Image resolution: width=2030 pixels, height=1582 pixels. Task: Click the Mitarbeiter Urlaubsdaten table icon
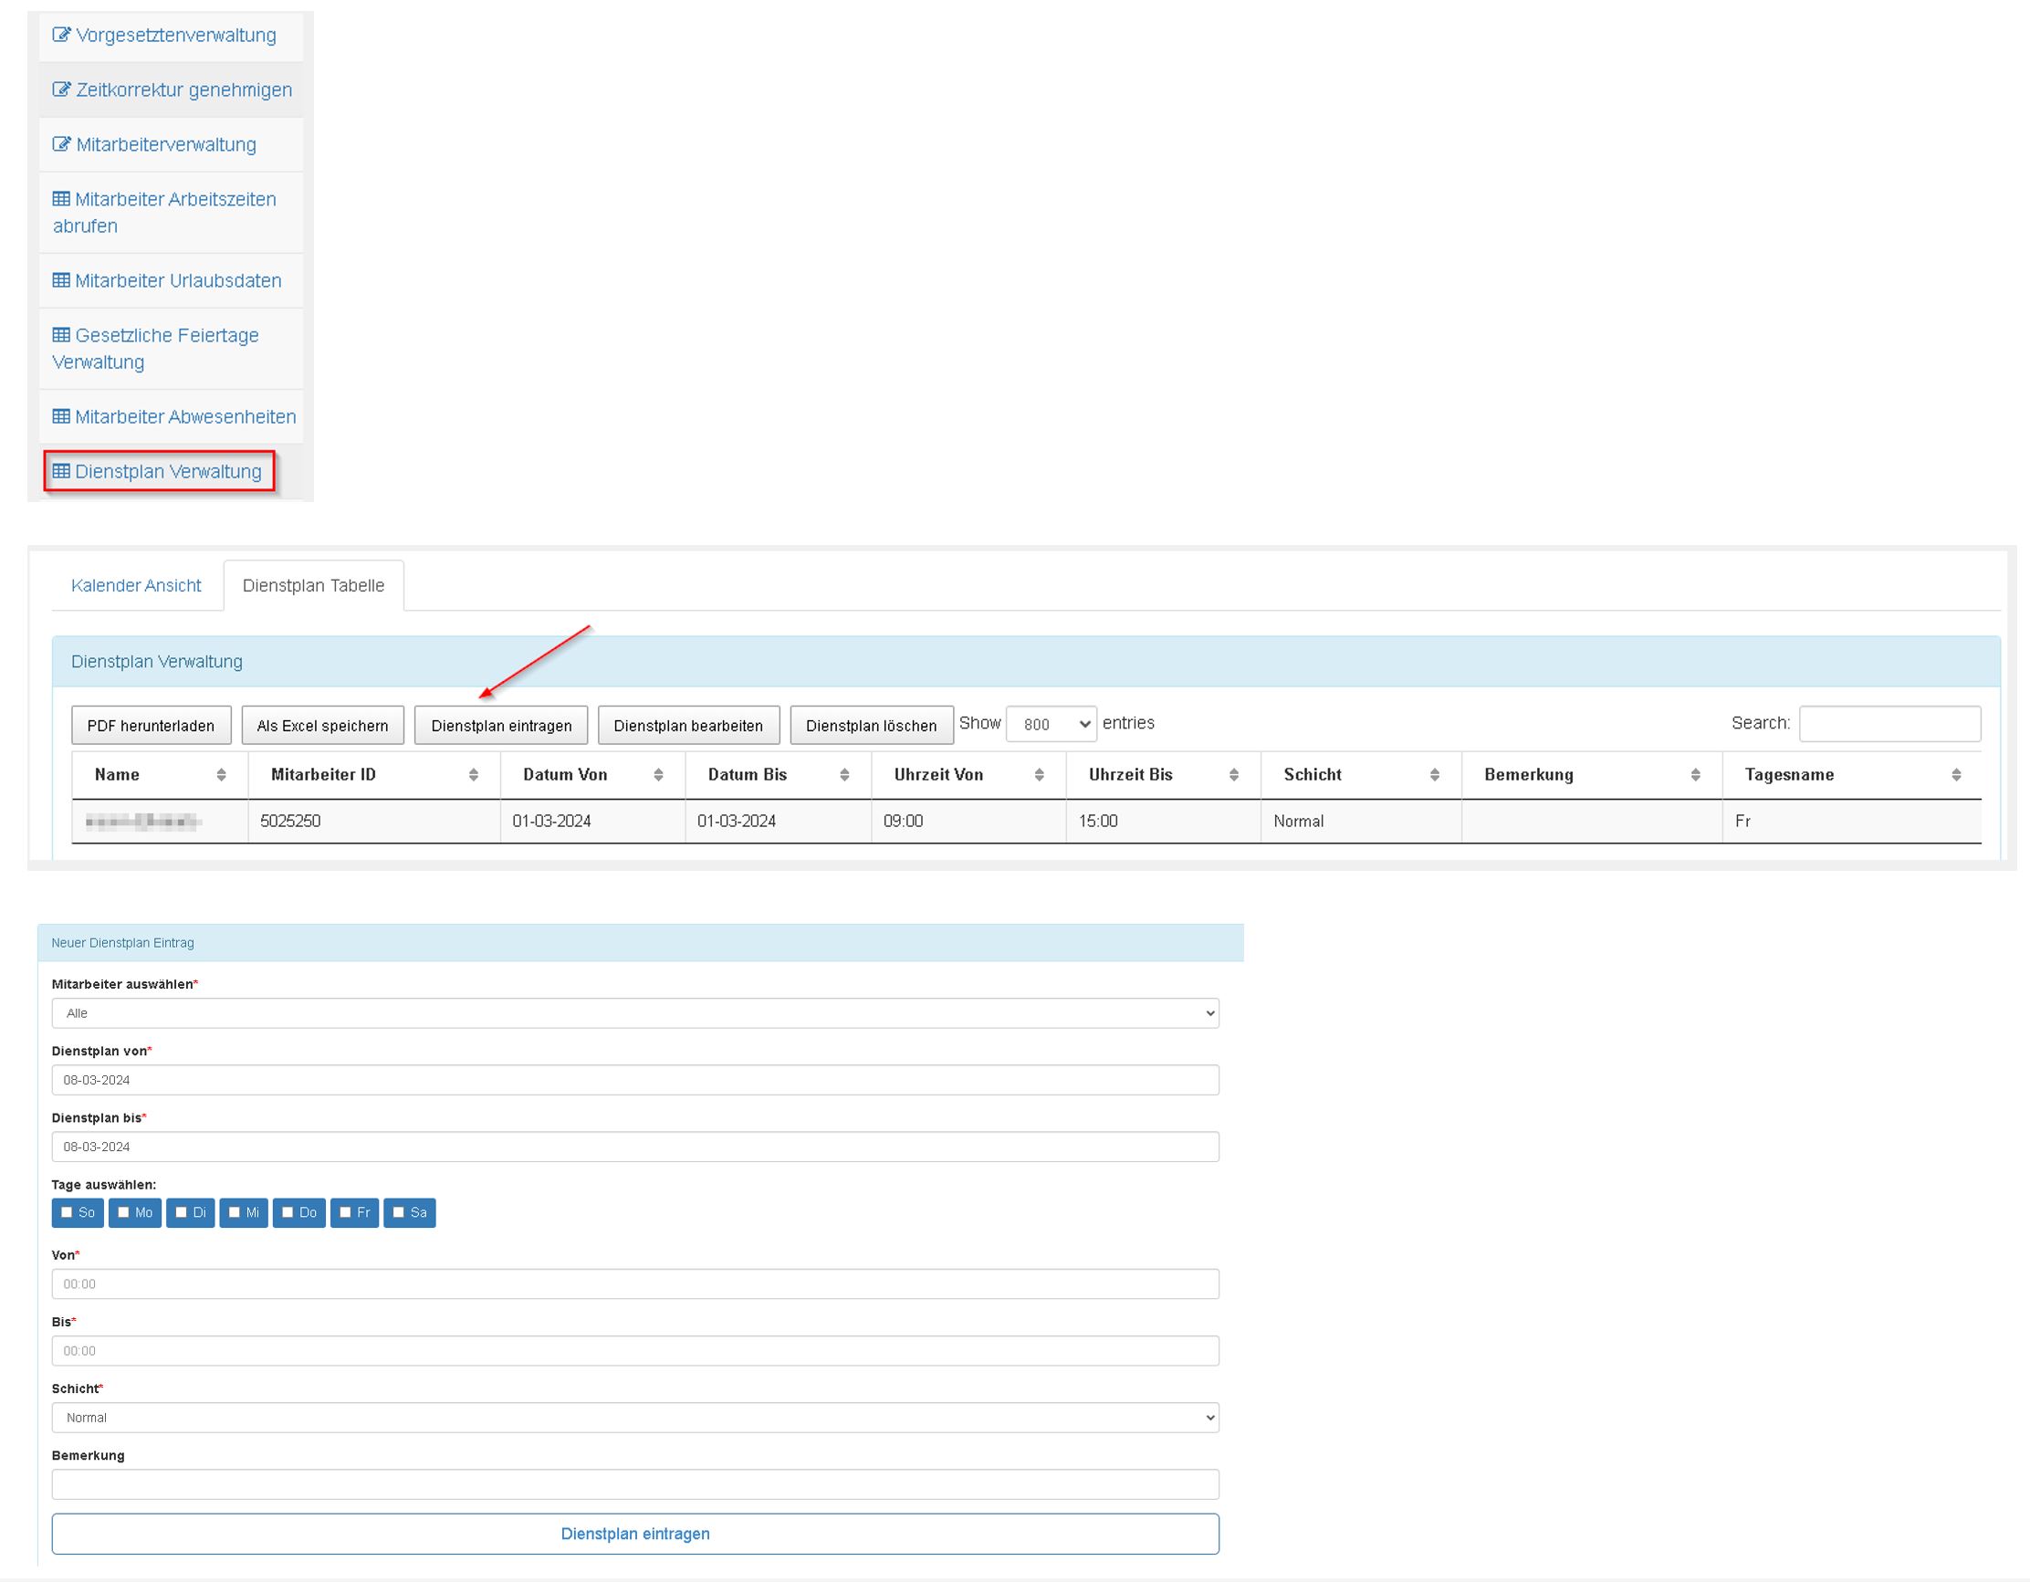click(61, 281)
